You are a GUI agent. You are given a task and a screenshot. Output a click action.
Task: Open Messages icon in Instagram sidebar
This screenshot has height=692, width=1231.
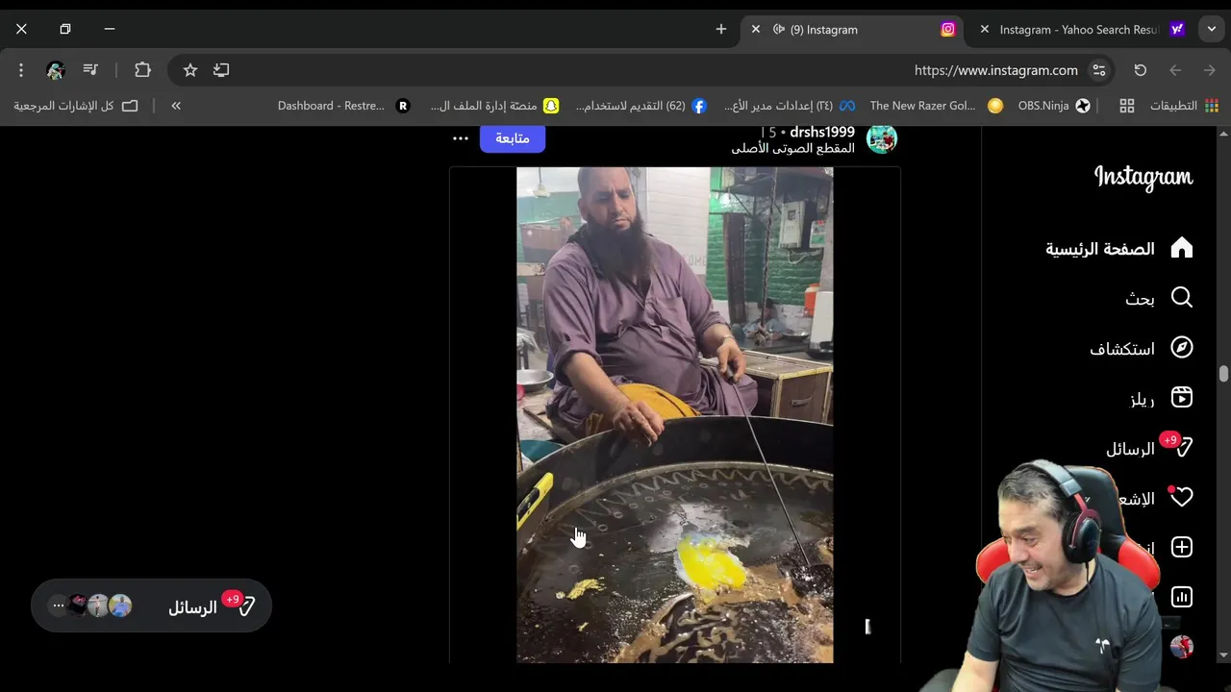[x=1182, y=448]
